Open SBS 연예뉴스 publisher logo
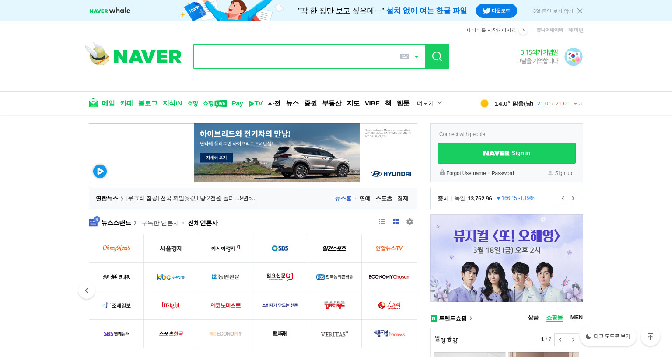 point(116,334)
